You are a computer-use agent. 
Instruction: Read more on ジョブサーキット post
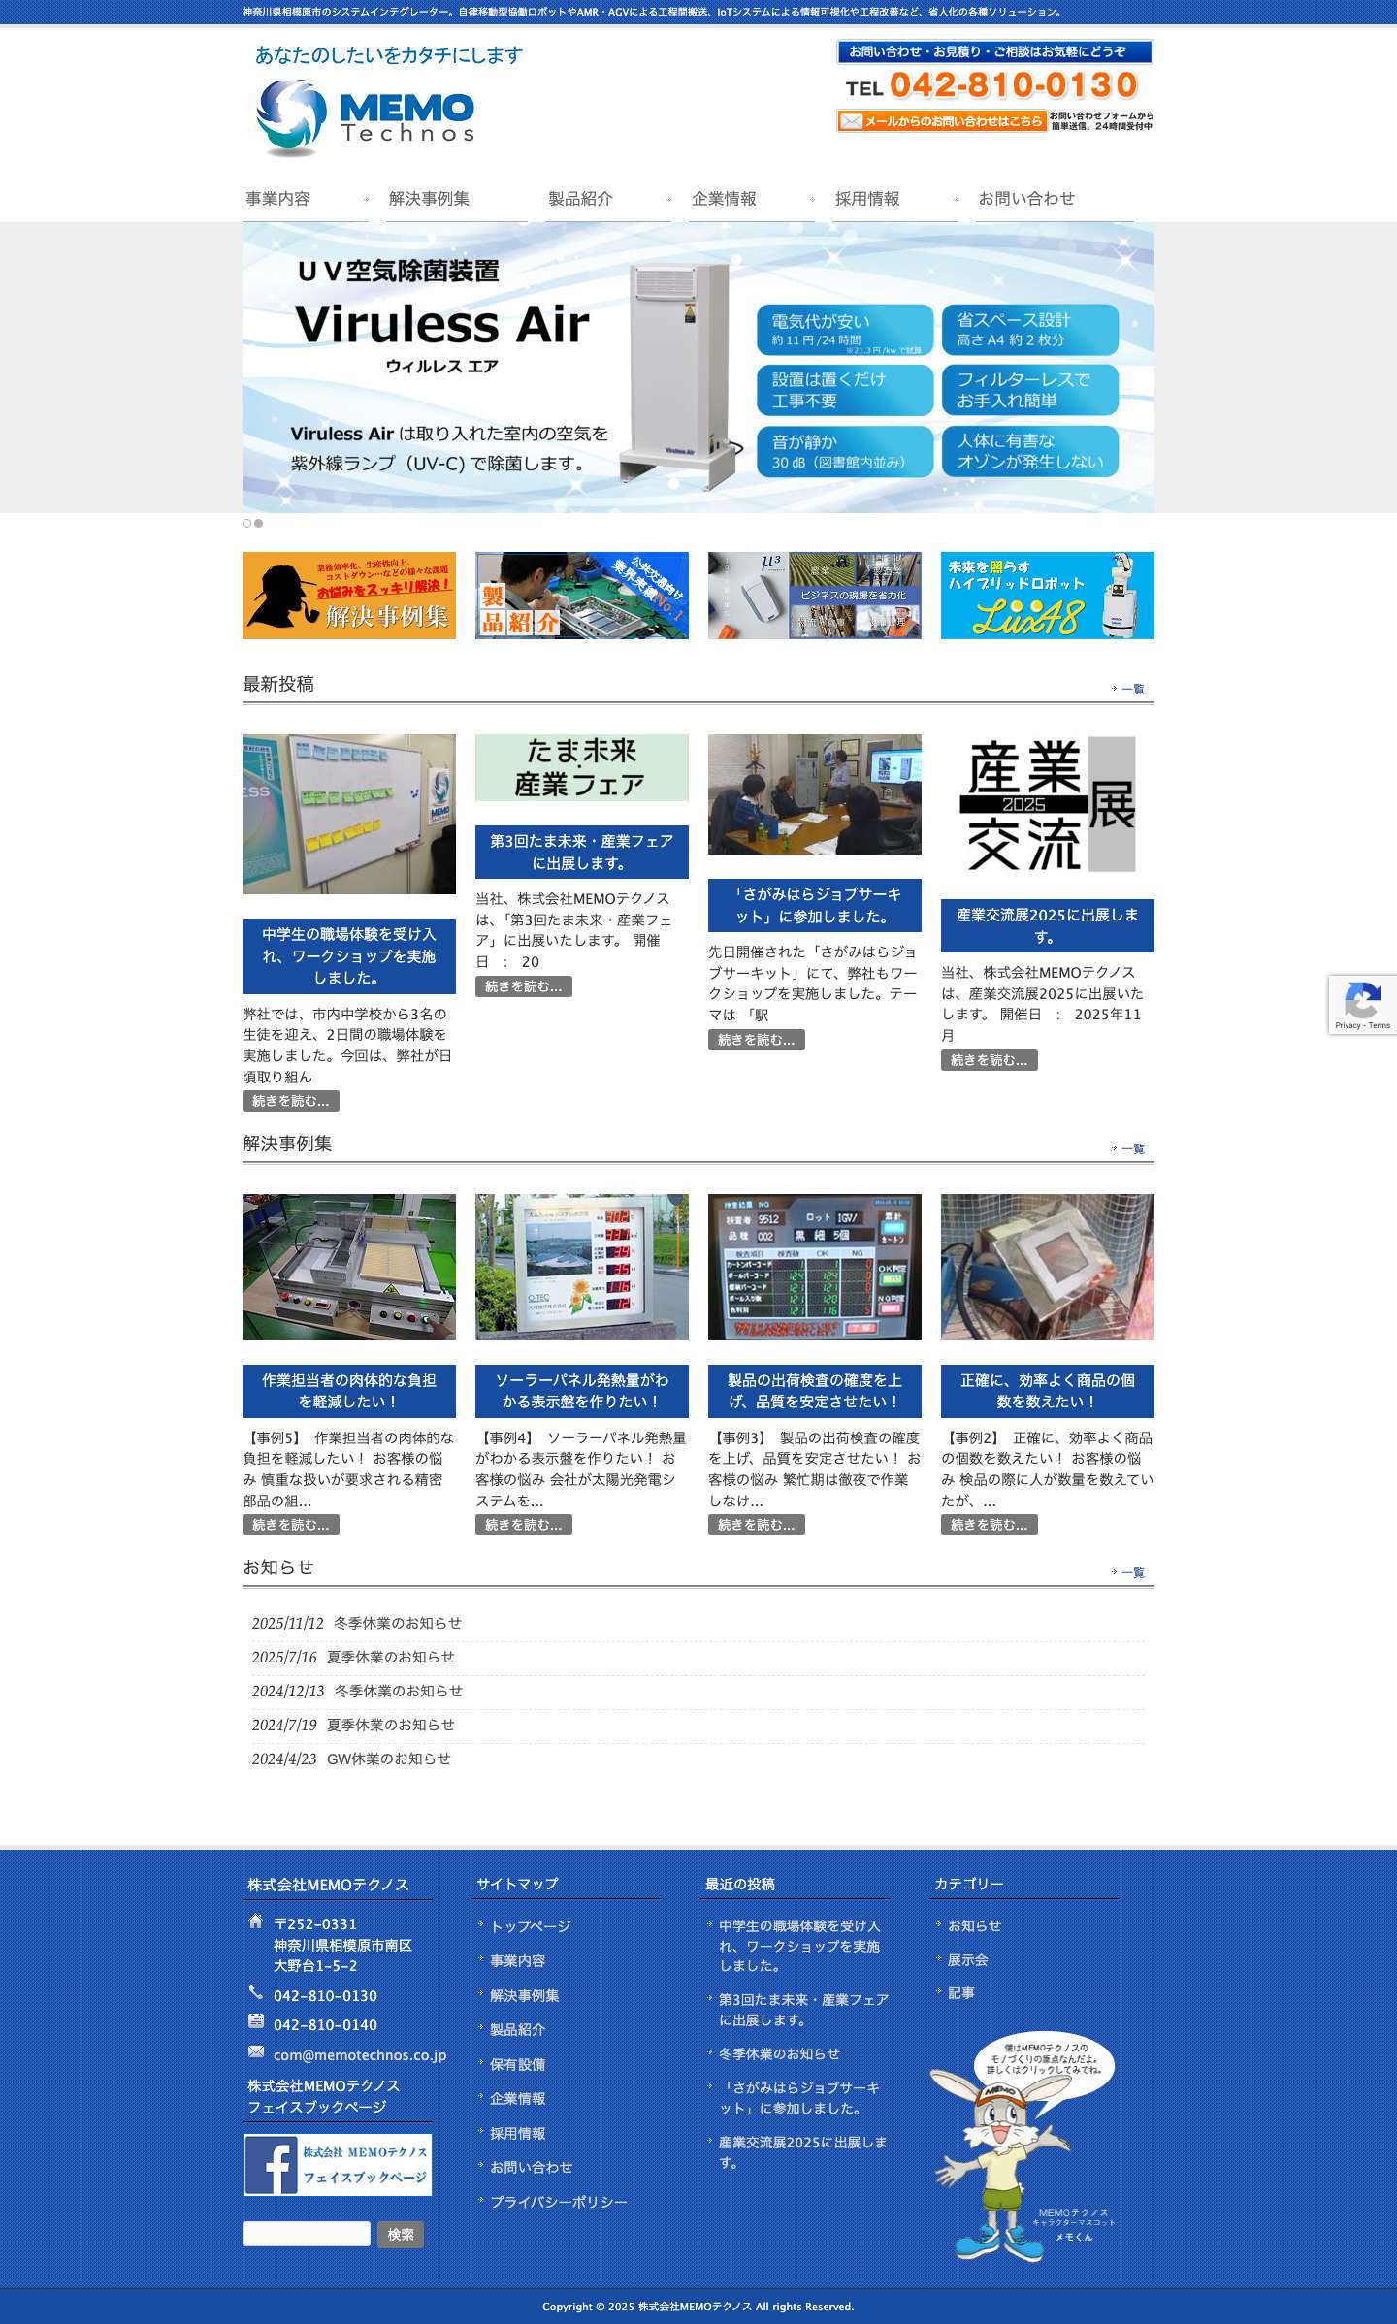[x=757, y=1040]
